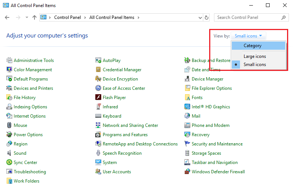Open the Intel HD Graphics icon
Screen dimensions: 293x187
click(x=187, y=106)
